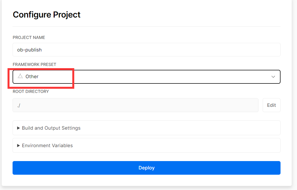
Task: Click the Build and Output Settings triangle
Action: coord(18,128)
